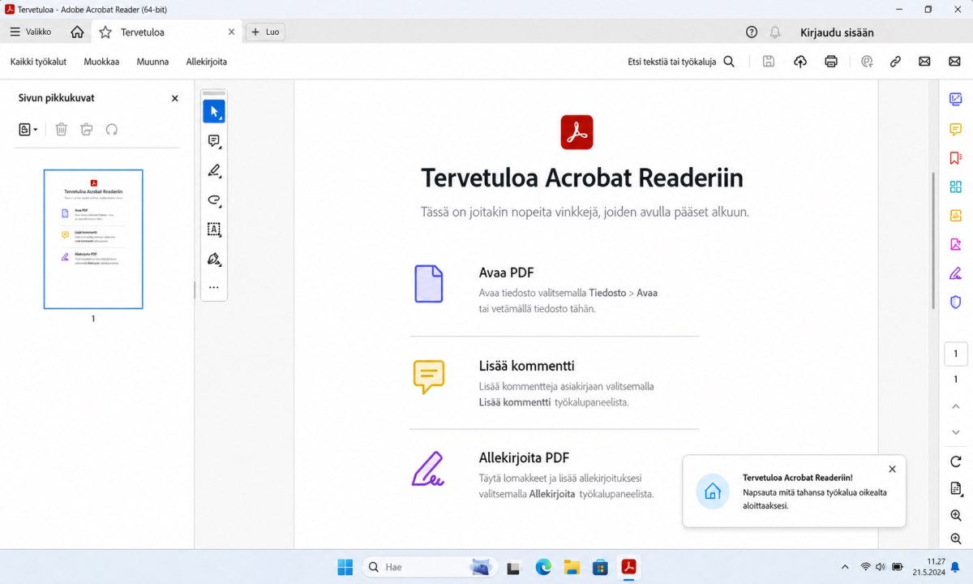Rotate page using thumbnails panel icon
This screenshot has height=584, width=973.
(x=112, y=129)
